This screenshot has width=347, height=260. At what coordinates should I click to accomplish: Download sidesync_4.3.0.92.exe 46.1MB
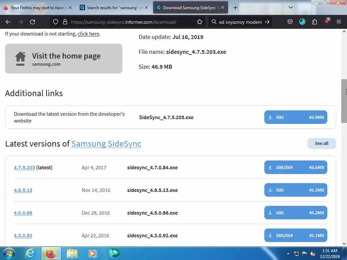click(295, 235)
